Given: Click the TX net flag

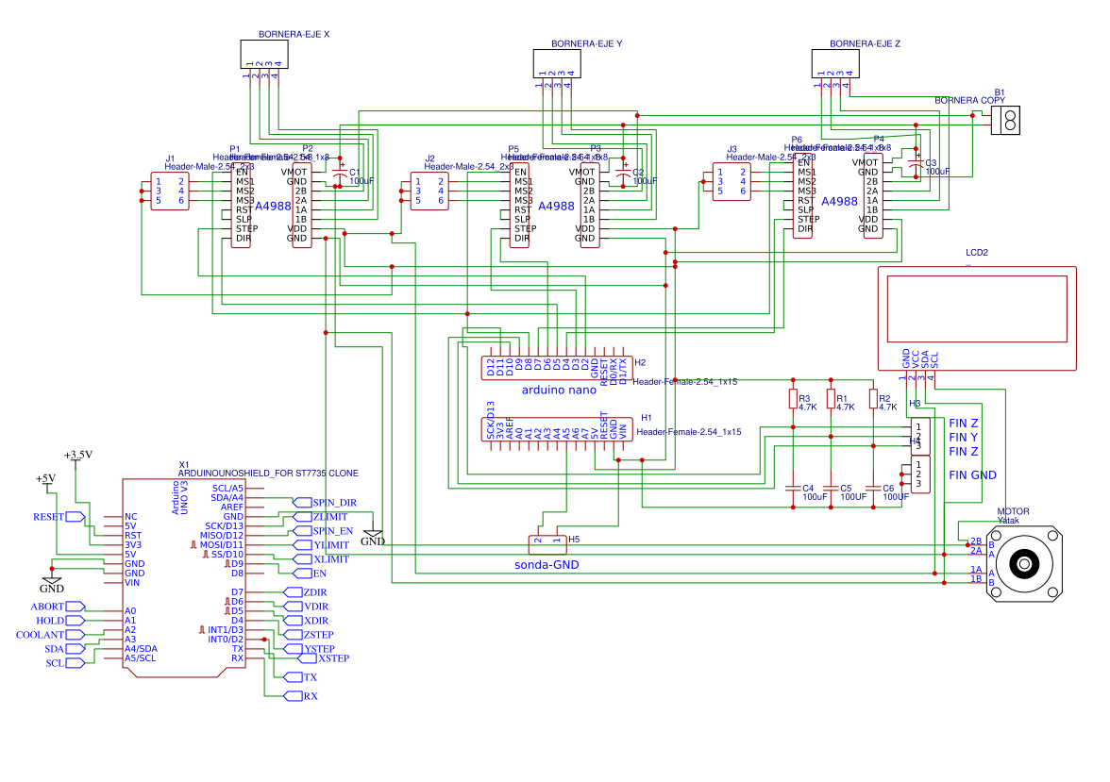Looking at the screenshot, I should coord(300,677).
